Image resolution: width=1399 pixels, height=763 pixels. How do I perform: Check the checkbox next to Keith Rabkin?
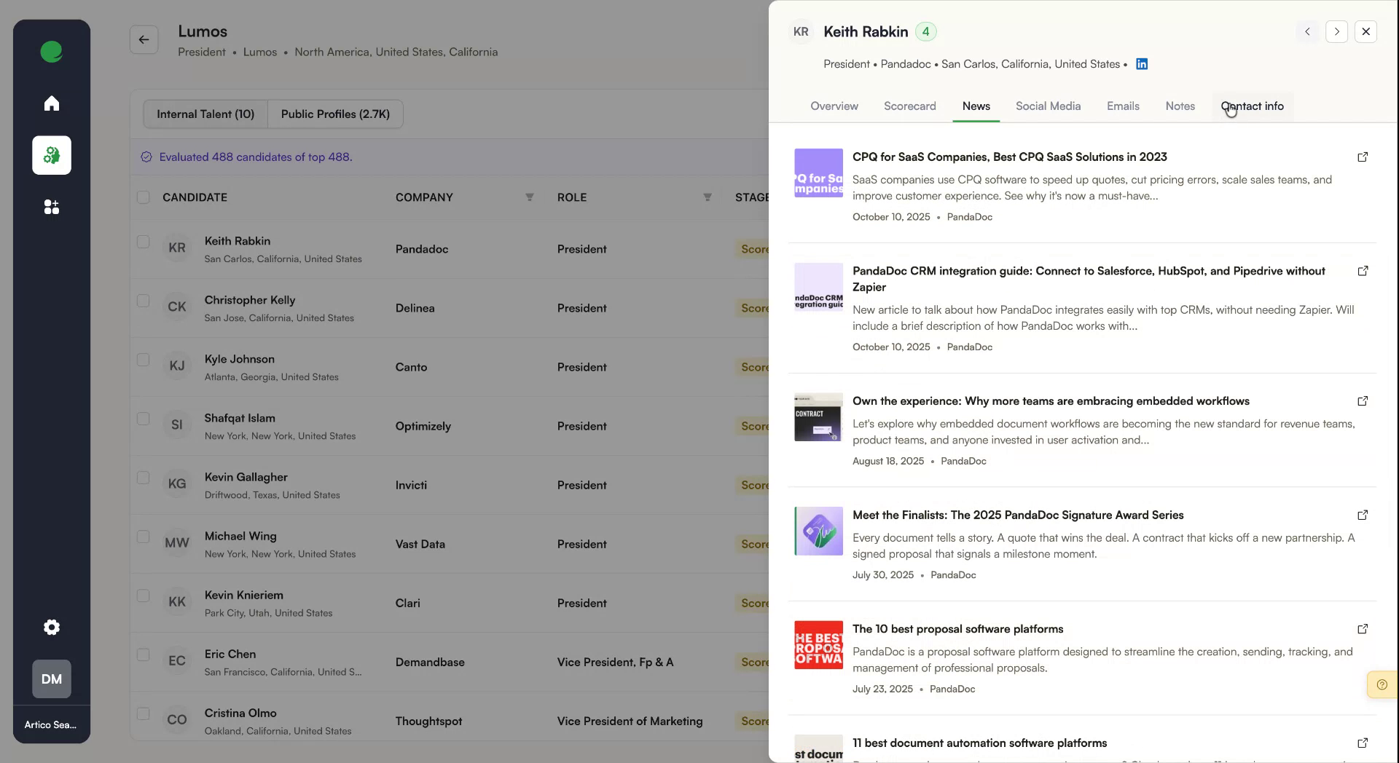(144, 242)
